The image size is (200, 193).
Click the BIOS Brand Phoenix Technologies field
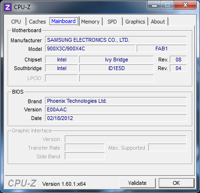click(116, 101)
